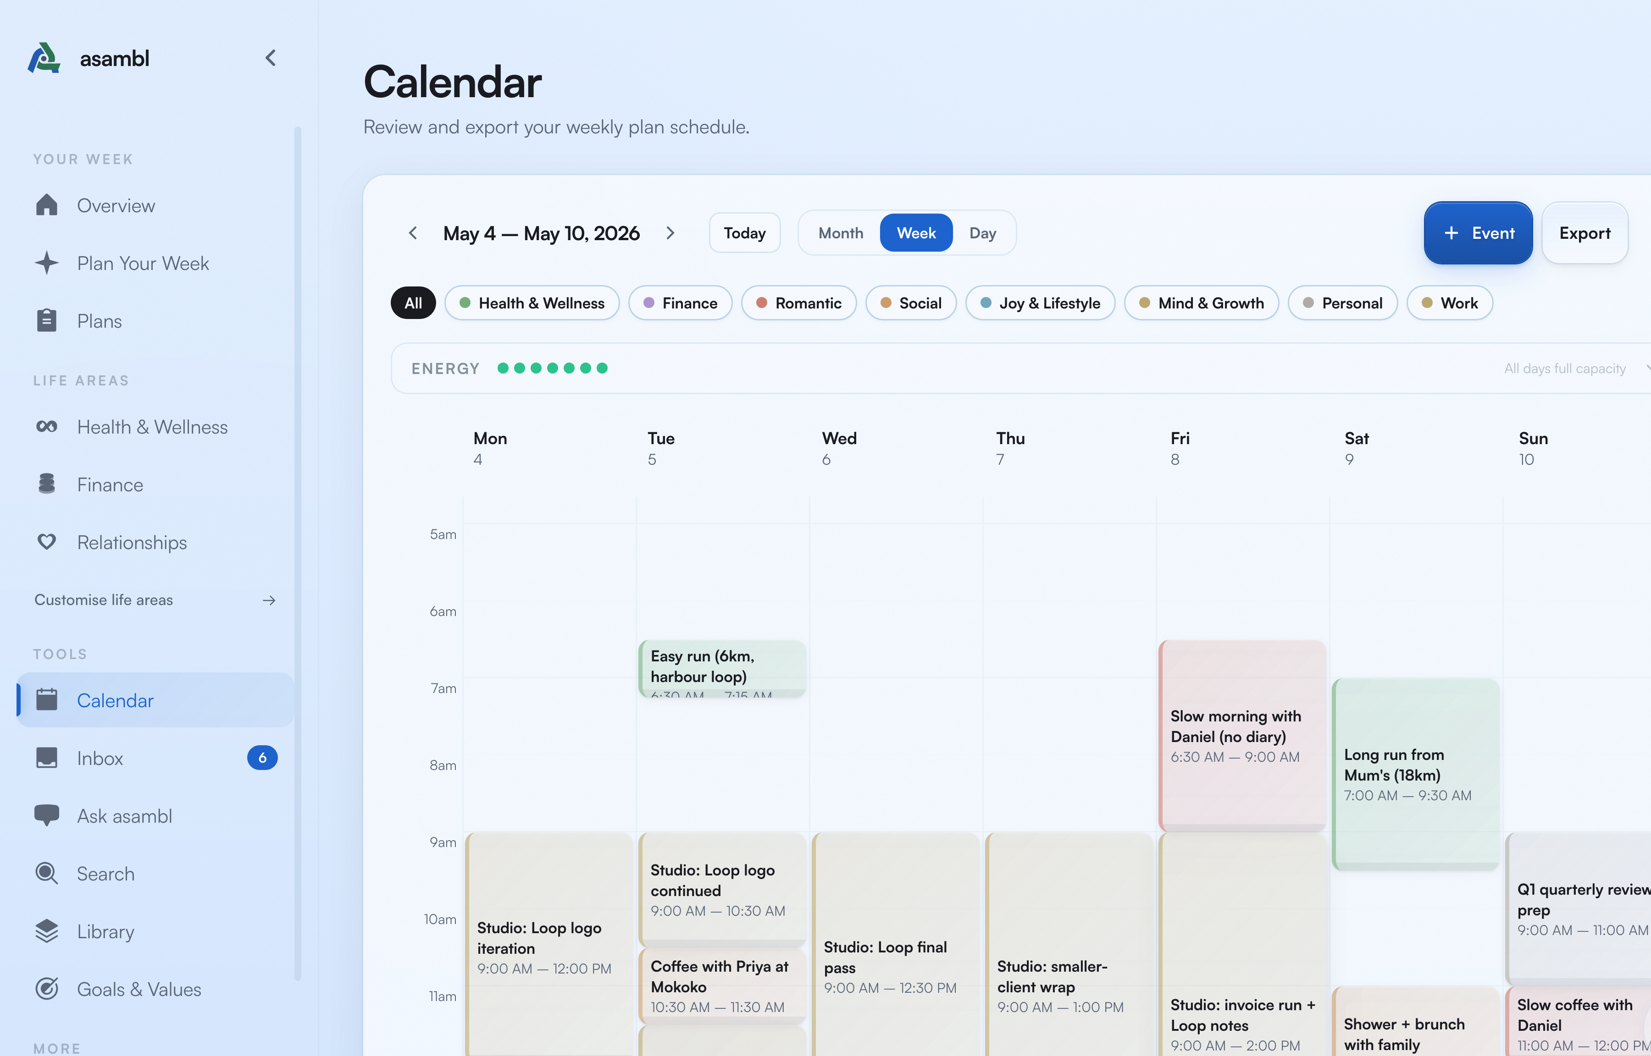1651x1056 pixels.
Task: Open the Overview home icon
Action: pos(47,205)
